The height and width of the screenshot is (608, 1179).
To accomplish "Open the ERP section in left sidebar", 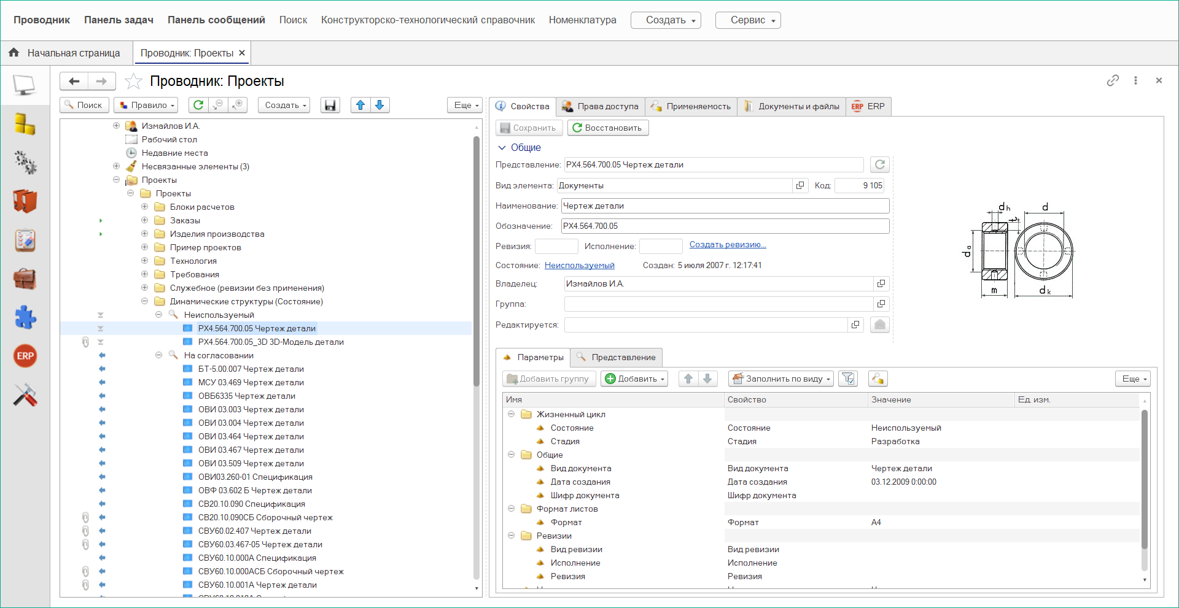I will coord(25,356).
